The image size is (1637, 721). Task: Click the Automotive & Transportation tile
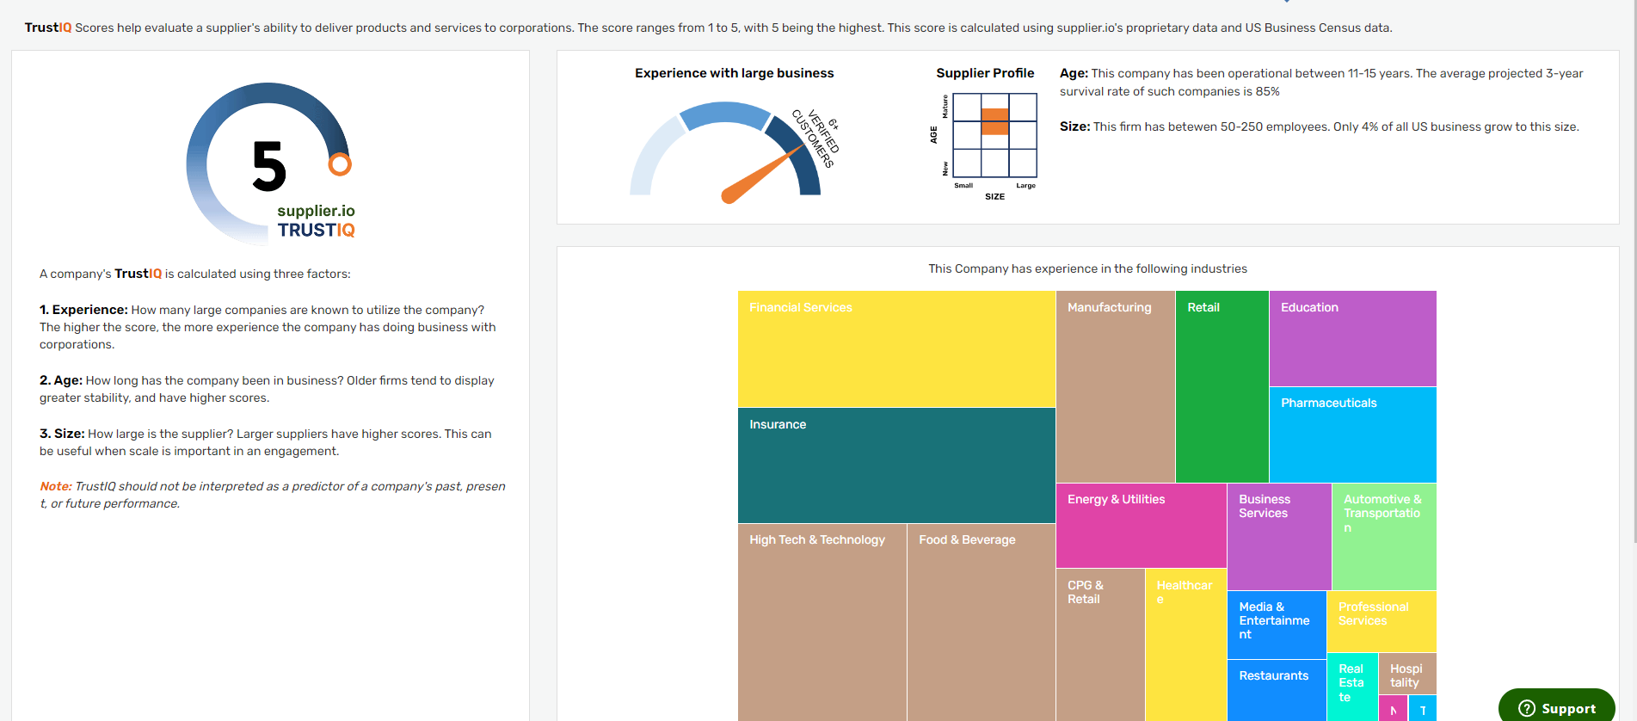1384,537
